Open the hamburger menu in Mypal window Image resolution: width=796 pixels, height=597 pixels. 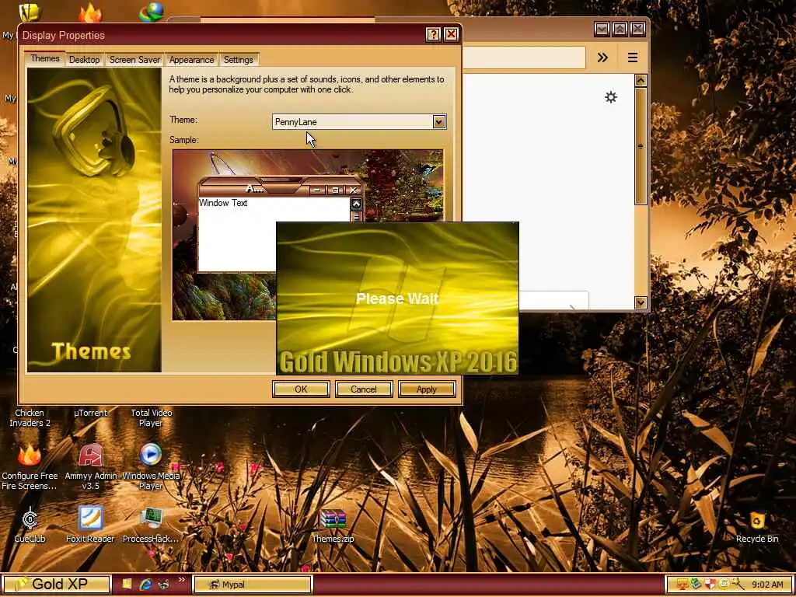coord(633,58)
